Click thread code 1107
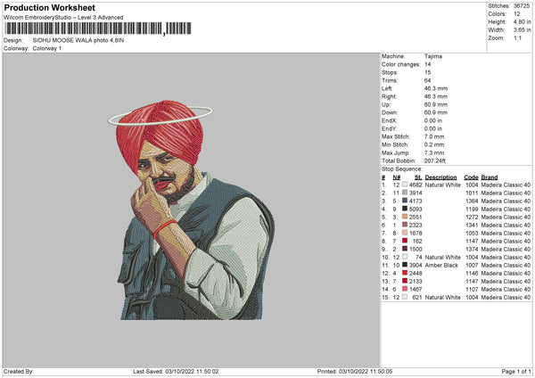535x378 pixels. (x=472, y=290)
